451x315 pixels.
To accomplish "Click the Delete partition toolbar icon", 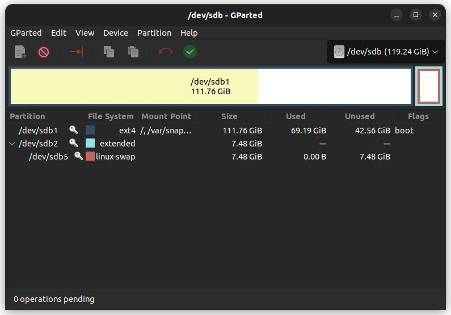I will pos(44,52).
